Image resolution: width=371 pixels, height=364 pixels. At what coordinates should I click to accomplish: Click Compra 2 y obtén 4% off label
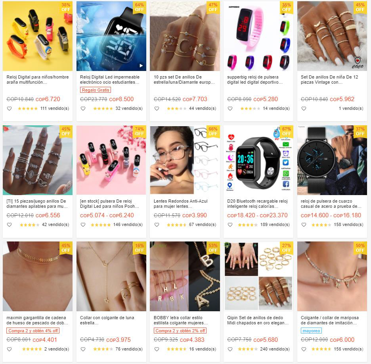[x=33, y=331]
